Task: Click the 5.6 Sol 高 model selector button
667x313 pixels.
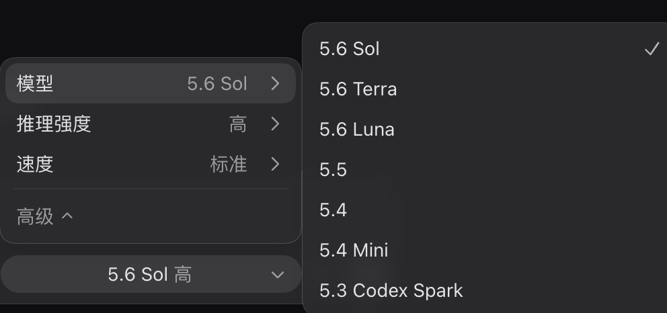Action: [x=151, y=274]
